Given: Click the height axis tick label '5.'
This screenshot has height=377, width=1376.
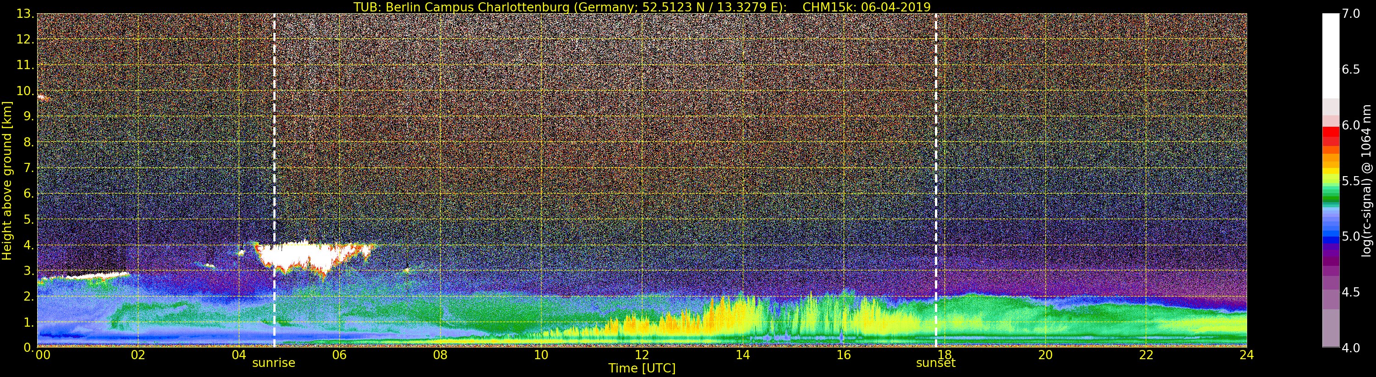Looking at the screenshot, I should [29, 219].
